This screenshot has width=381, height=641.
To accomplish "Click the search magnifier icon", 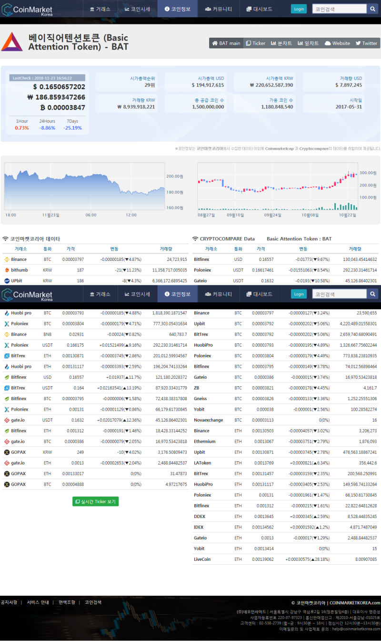I will (x=372, y=8).
